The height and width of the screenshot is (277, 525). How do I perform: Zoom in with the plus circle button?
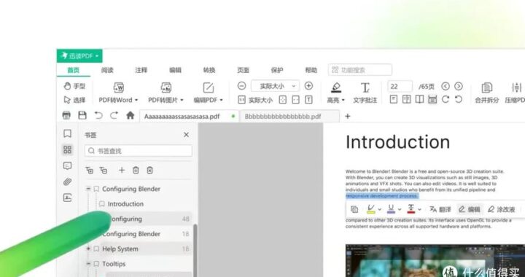308,86
